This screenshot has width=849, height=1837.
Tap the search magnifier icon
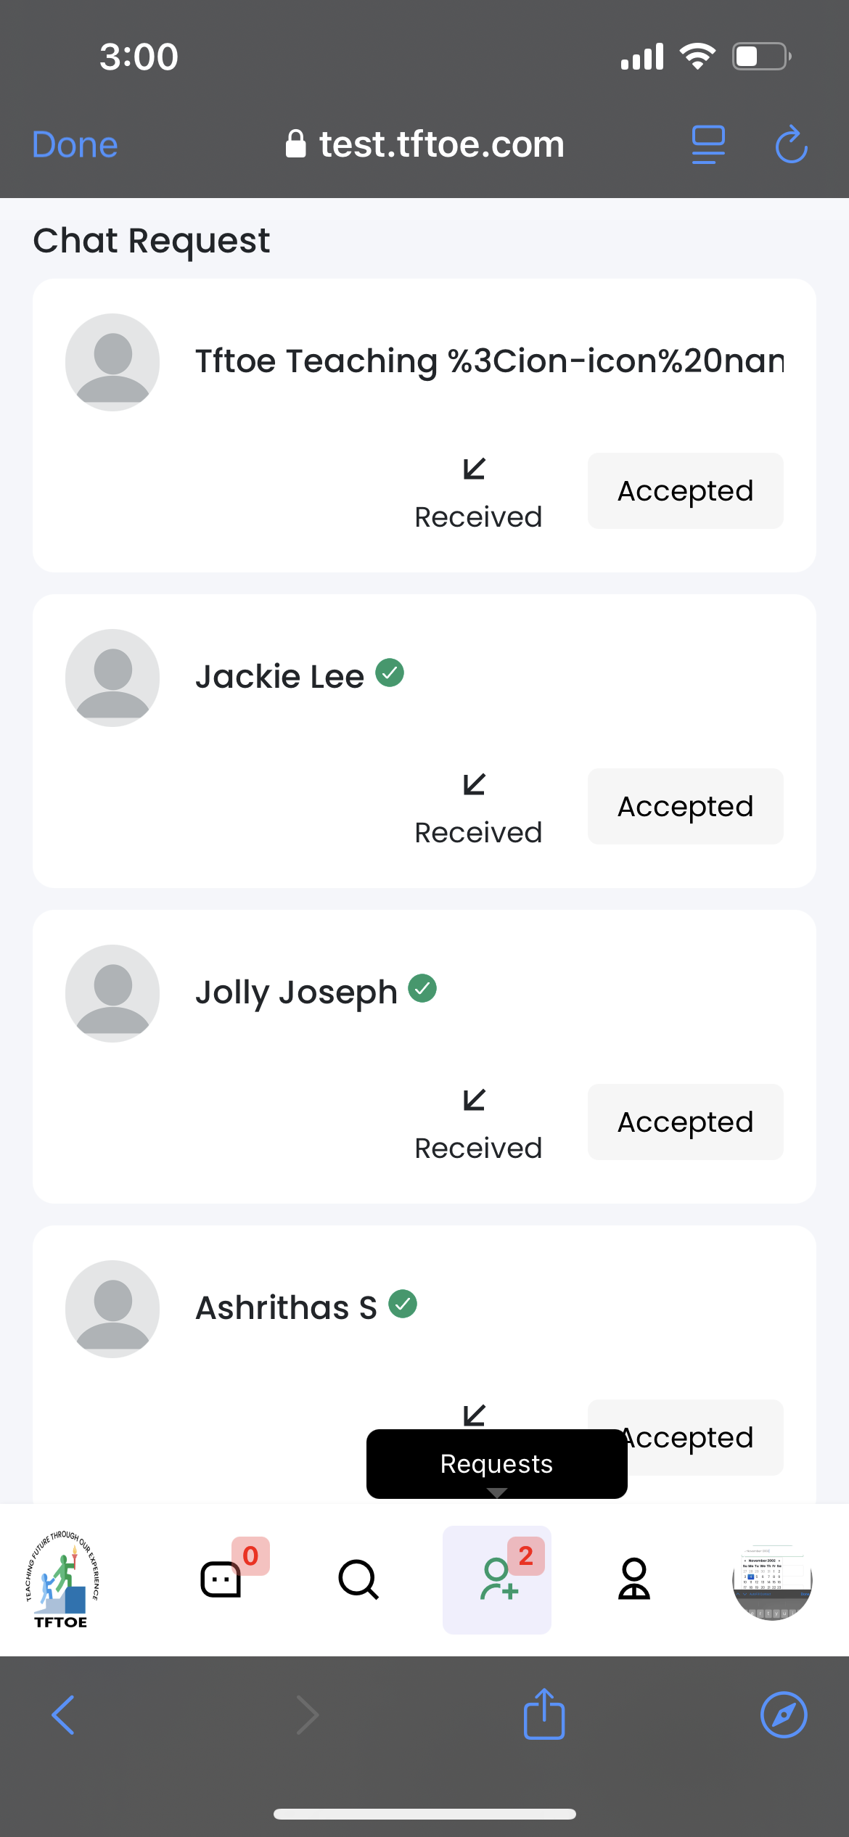(358, 1579)
